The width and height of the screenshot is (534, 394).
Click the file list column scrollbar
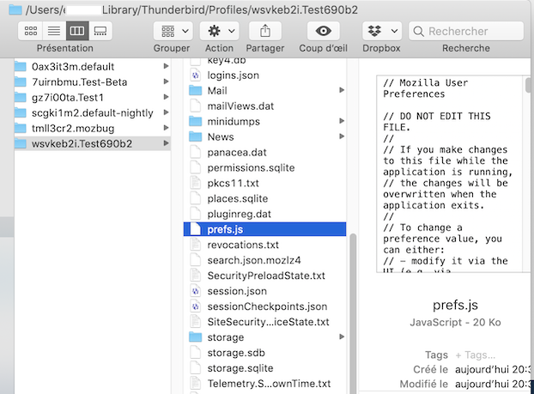[x=353, y=313]
